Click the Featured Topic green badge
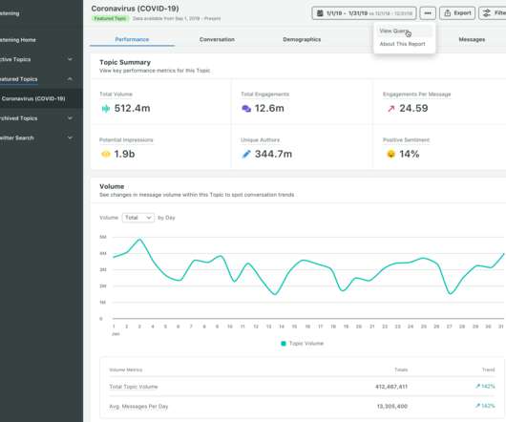The width and height of the screenshot is (506, 422). click(x=110, y=19)
